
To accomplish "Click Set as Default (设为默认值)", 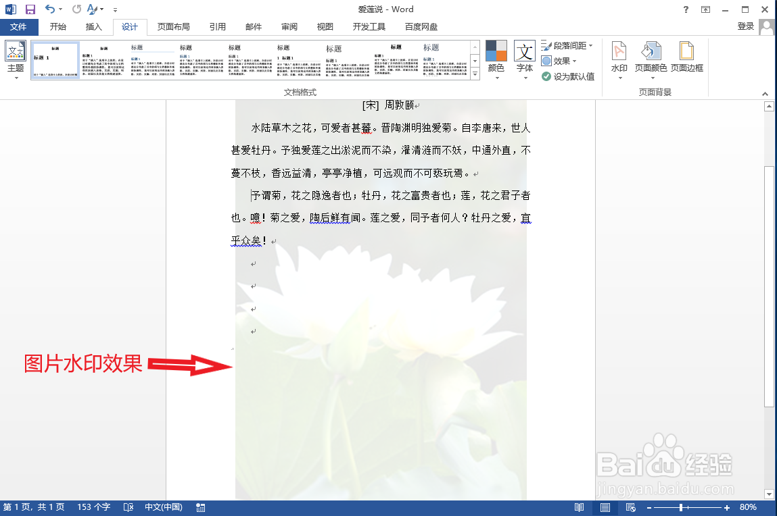I will click(568, 76).
